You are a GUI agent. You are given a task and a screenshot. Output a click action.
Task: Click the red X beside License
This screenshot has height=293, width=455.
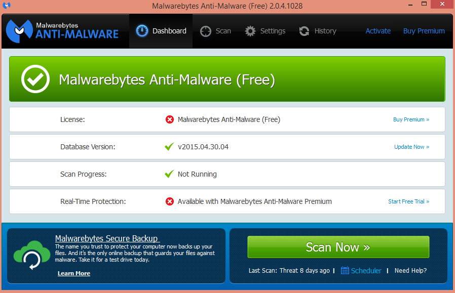coord(170,119)
